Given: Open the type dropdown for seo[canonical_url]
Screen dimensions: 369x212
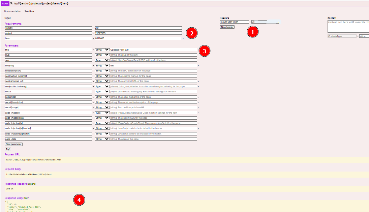Looking at the screenshot, I should pyautogui.click(x=102, y=81).
